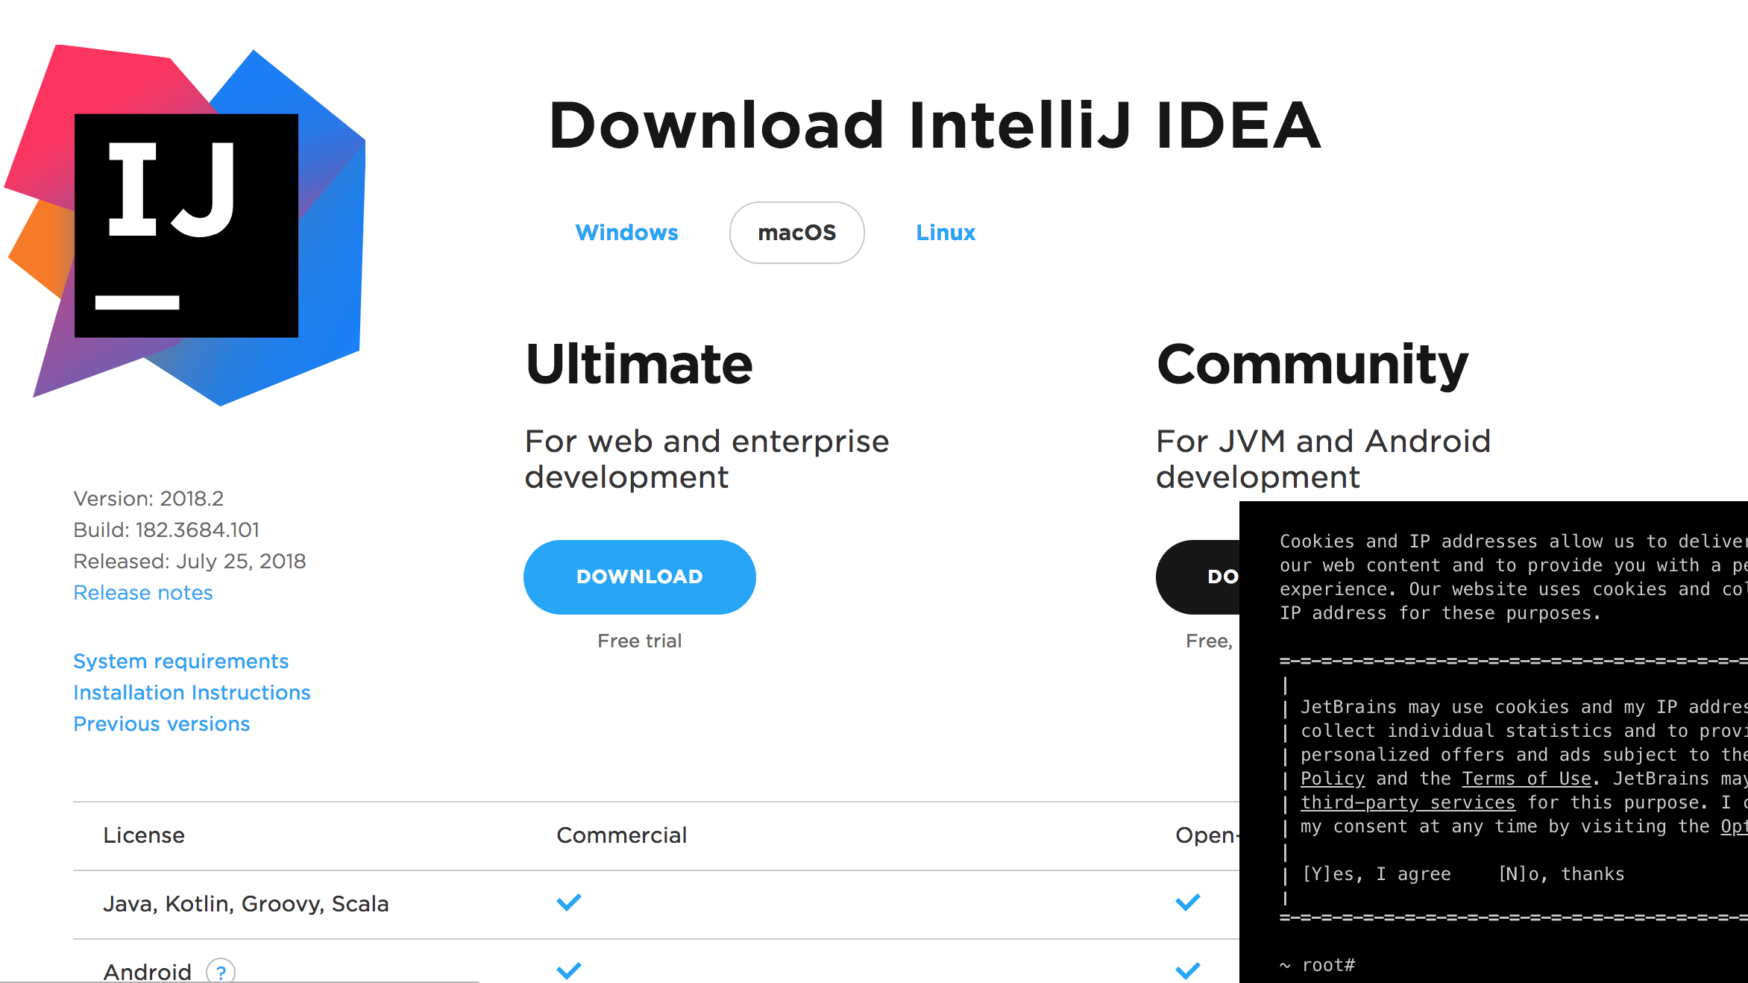The height and width of the screenshot is (983, 1748).
Task: Click 'Released: July 25, 2018' text
Action: pyautogui.click(x=189, y=562)
